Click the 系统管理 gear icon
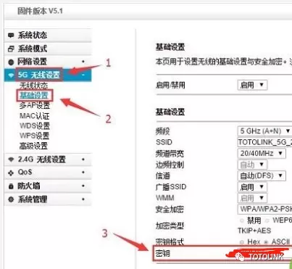 [x=11, y=199]
